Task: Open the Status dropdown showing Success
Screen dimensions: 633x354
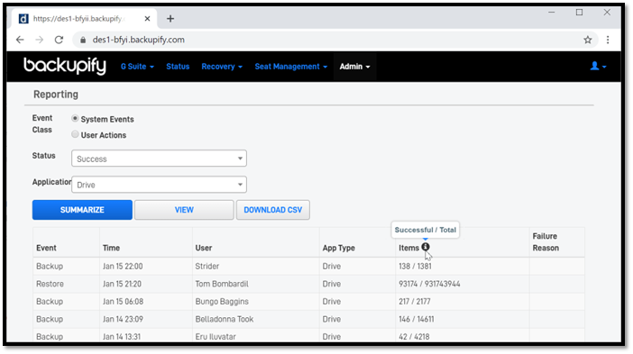Action: point(159,159)
